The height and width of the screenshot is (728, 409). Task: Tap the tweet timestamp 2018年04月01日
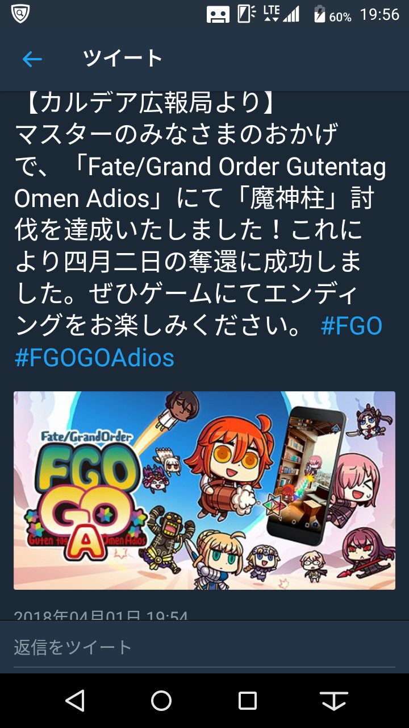101,614
